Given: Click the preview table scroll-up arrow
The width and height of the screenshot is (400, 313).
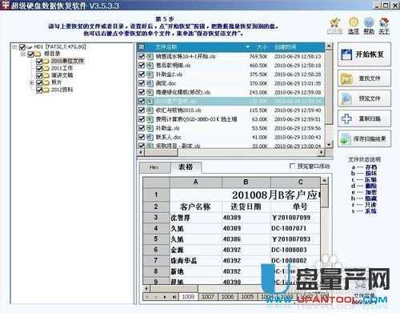Looking at the screenshot, I should tap(325, 181).
